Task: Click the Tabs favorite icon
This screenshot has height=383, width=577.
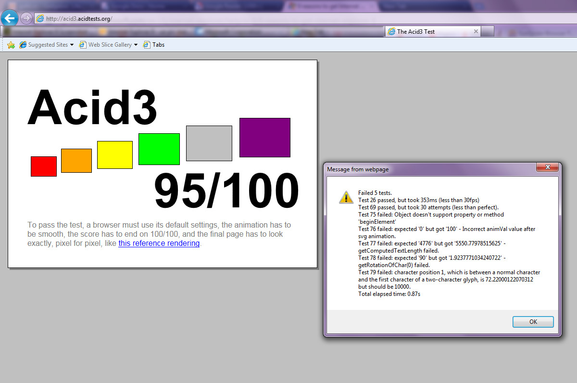Action: tap(147, 45)
